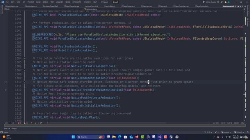Viewport: 250px width, 140px height.
Task: Switch to the CCharacter.cpp tab
Action: pyautogui.click(x=146, y=6)
